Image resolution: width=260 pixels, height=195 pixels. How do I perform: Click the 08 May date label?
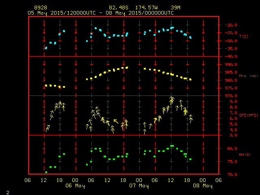(203, 186)
